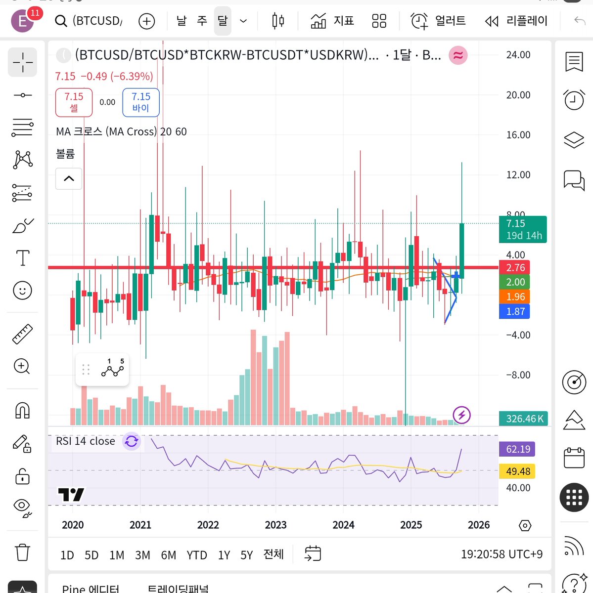593x593 pixels.
Task: Open the go-to-date calendar icon
Action: [313, 553]
